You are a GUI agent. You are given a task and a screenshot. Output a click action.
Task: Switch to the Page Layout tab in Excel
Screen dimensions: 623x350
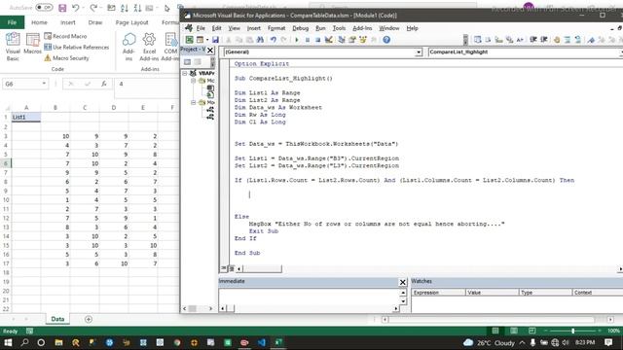(131, 22)
